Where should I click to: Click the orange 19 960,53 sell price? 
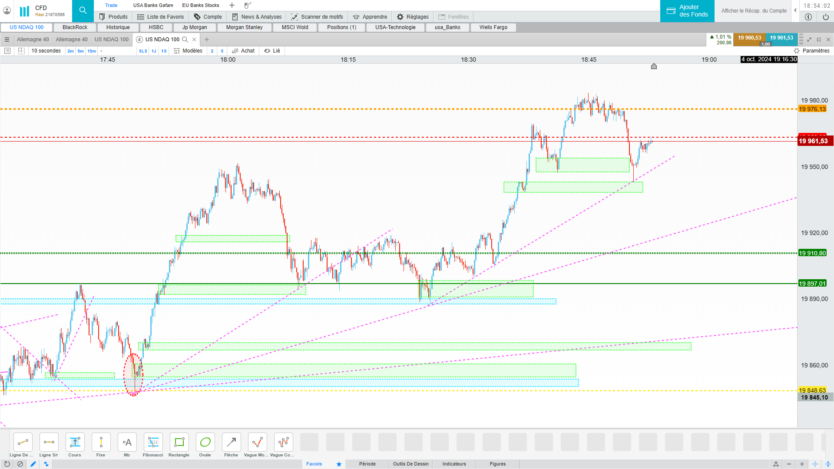(749, 38)
